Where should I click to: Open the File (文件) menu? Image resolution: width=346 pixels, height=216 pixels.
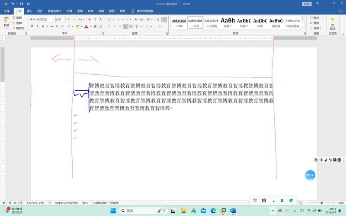click(x=6, y=11)
